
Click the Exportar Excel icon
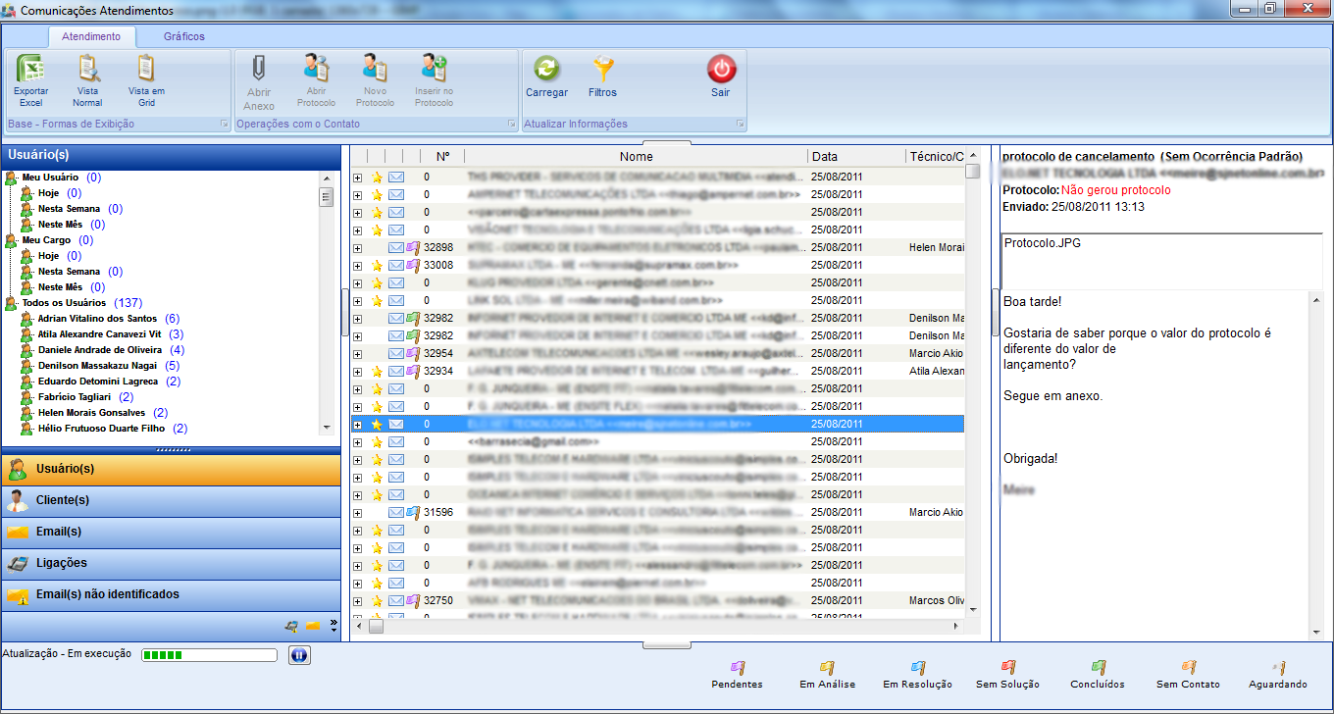[x=30, y=71]
